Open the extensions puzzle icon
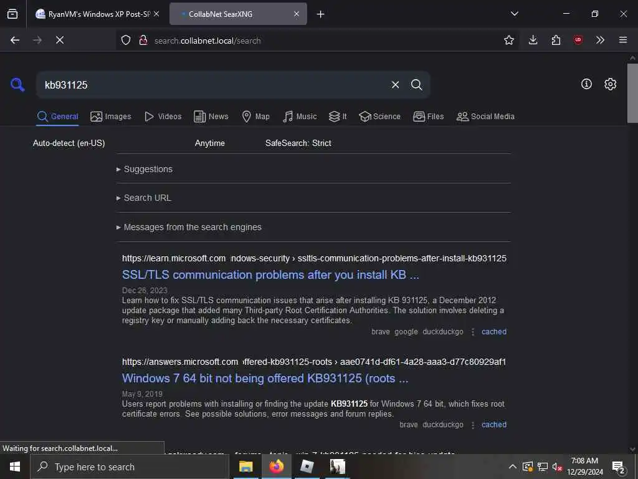 556,40
